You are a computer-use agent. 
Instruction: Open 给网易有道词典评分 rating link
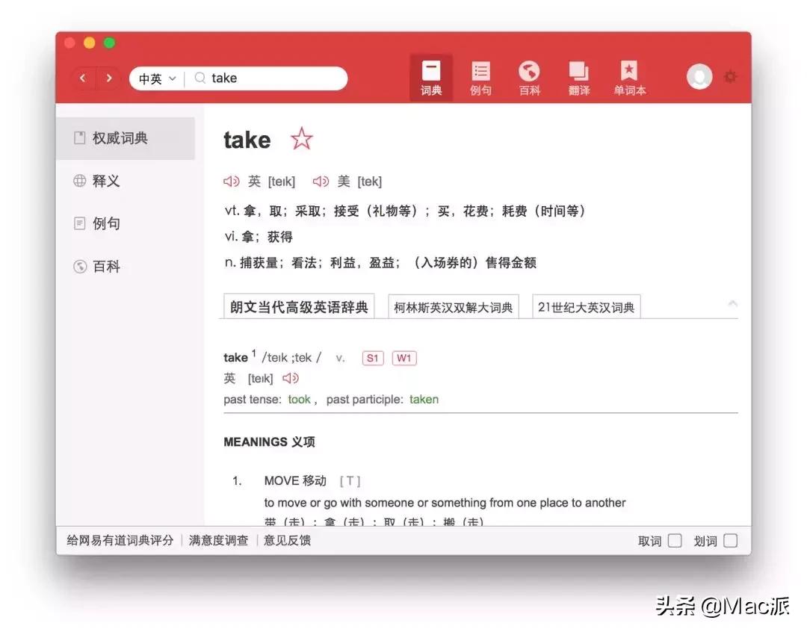click(120, 540)
